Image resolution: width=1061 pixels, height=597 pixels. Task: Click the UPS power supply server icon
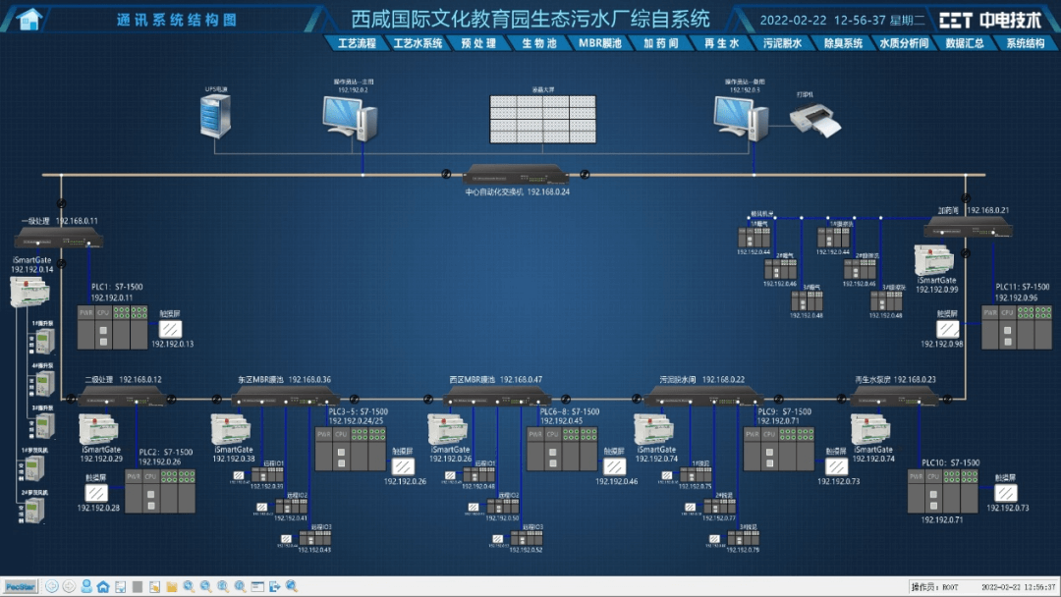tap(215, 116)
